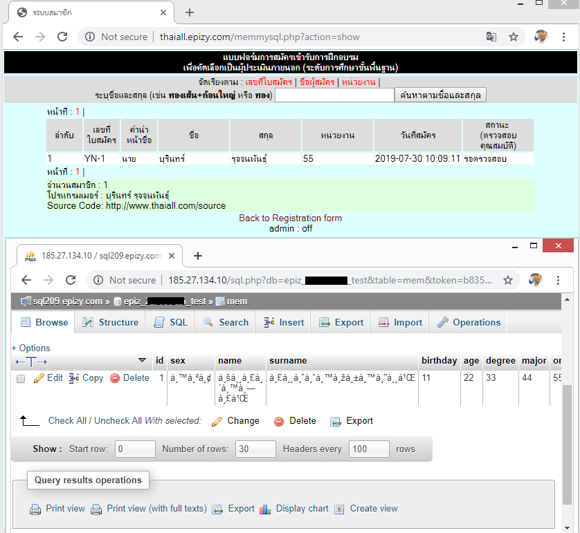Bookmark phpMyAdmin page with star icon

tap(508, 280)
